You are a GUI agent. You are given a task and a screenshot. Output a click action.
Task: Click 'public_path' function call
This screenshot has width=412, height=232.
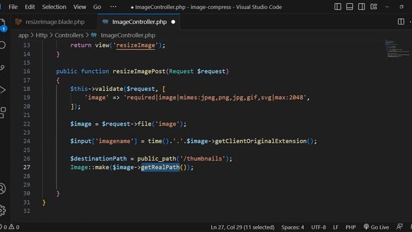tap(156, 159)
